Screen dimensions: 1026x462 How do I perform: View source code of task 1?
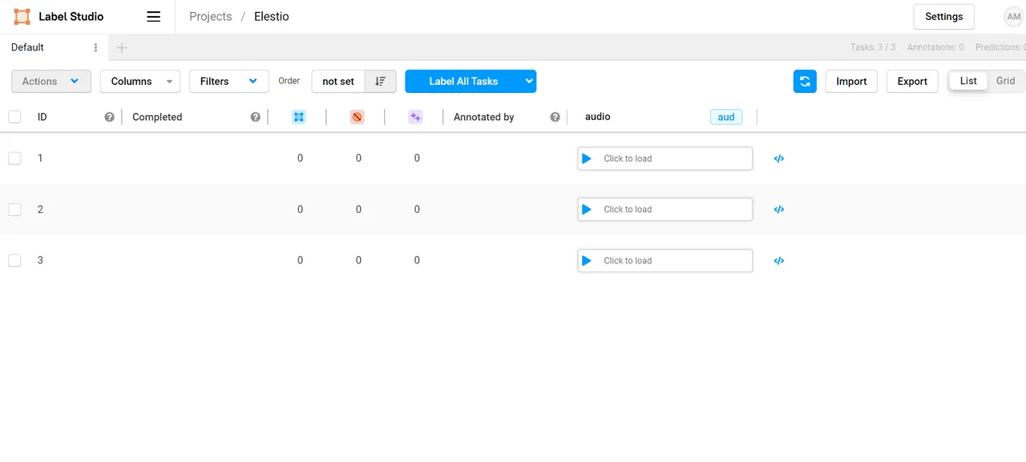[x=778, y=159]
